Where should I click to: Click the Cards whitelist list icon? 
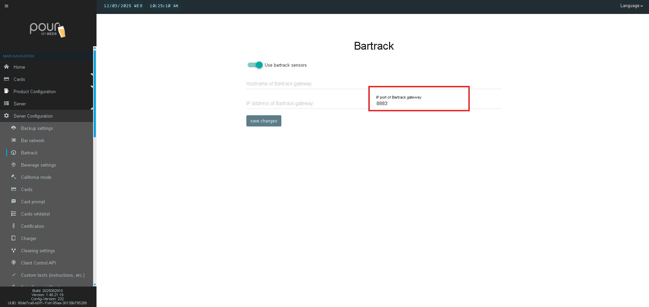coord(14,214)
